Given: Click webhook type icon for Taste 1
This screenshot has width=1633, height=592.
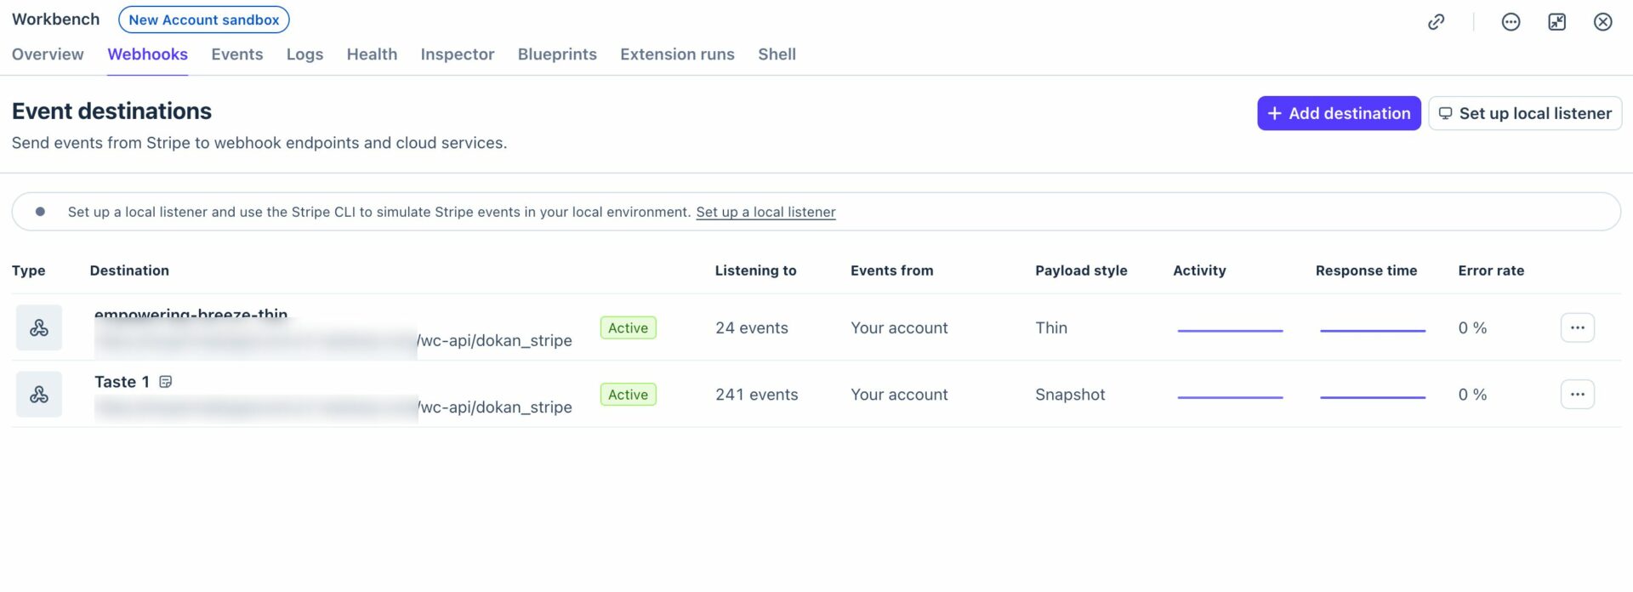Looking at the screenshot, I should point(39,394).
